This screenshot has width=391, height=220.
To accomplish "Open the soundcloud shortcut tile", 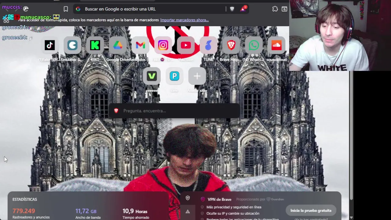I will tap(276, 45).
